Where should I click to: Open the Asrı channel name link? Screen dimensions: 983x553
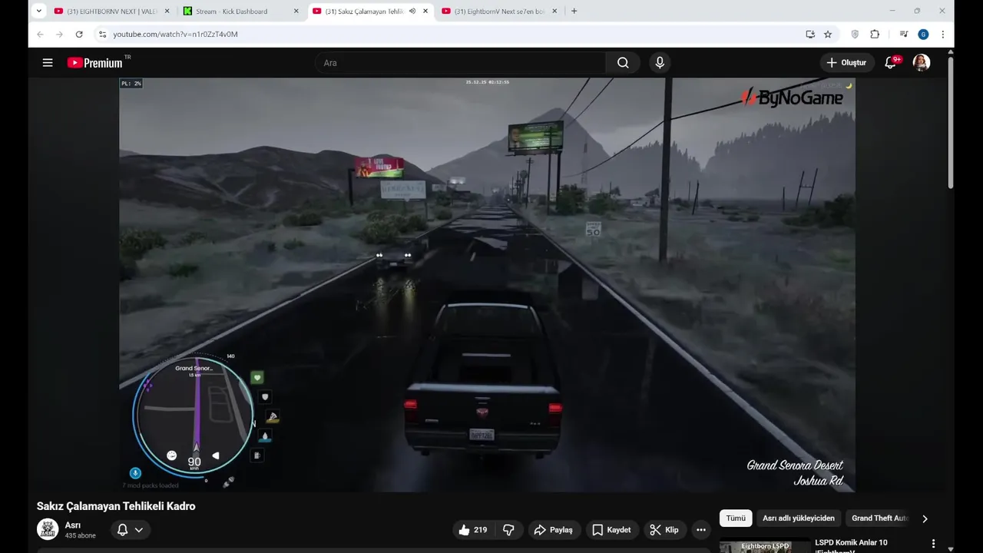[73, 525]
